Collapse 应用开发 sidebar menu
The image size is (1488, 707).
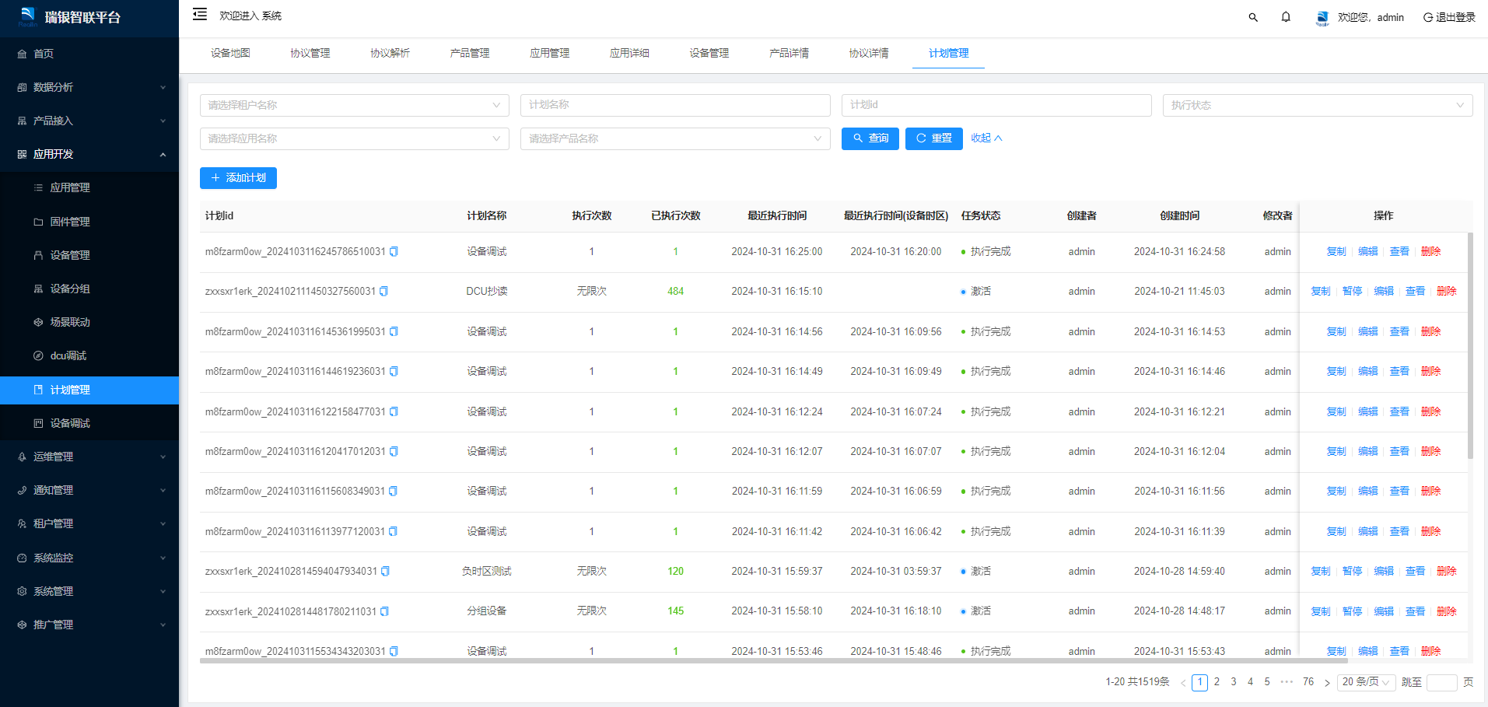(89, 154)
